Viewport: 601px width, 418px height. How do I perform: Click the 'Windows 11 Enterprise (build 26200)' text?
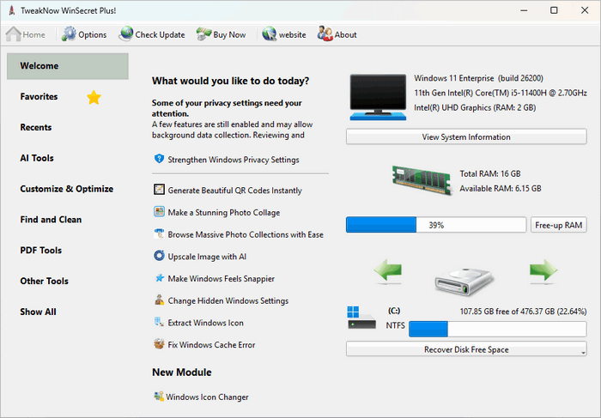[478, 78]
